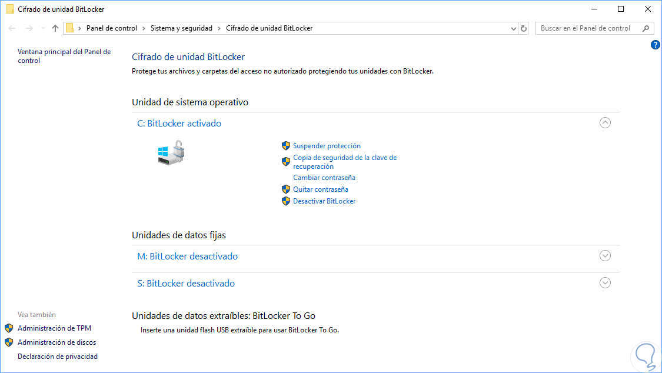
Task: Open the address bar history dropdown
Action: [513, 28]
